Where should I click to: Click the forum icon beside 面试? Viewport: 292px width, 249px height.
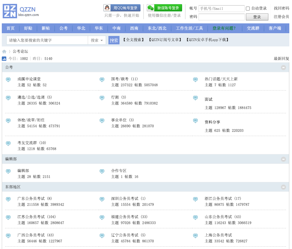[195, 98]
